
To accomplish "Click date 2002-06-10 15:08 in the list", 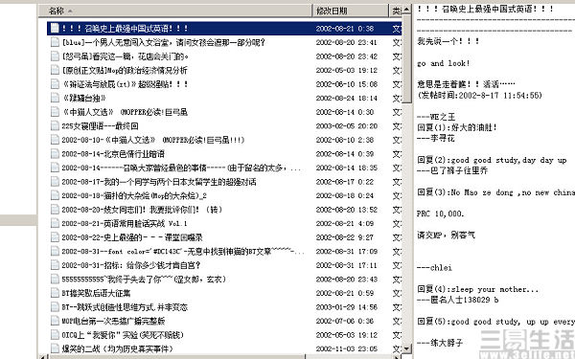I will coord(347,84).
